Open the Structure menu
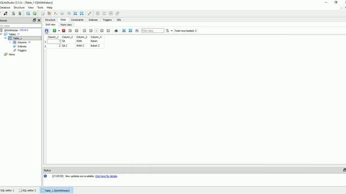346x194 pixels. (19, 8)
